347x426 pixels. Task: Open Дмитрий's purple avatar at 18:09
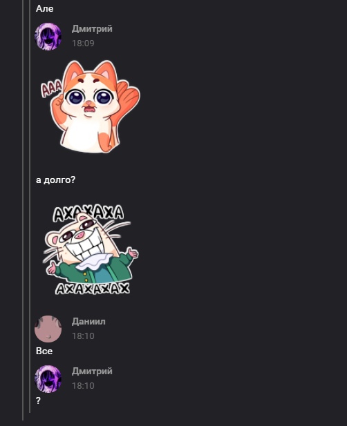[48, 37]
